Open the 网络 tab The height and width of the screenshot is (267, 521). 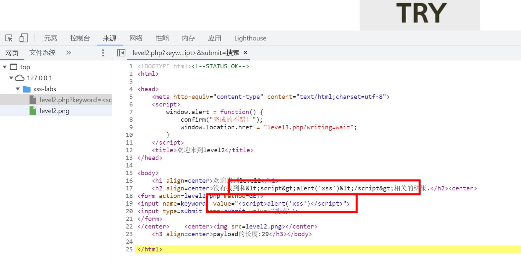[136, 38]
